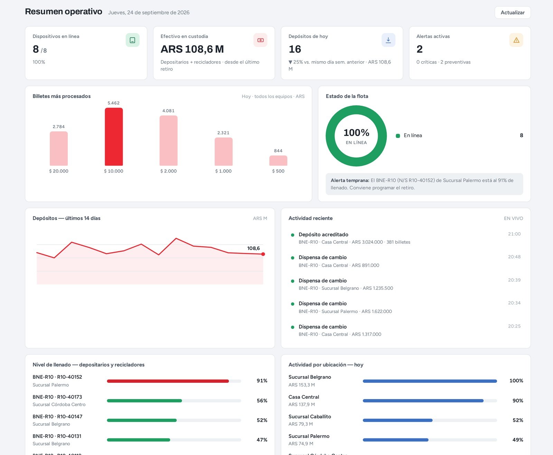Click the Sucursal Belgrano activity bar at 100%
Image resolution: width=553 pixels, height=455 pixels.
click(x=430, y=381)
